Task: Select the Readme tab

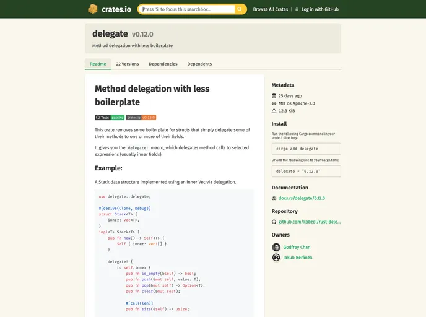Action: (x=98, y=64)
